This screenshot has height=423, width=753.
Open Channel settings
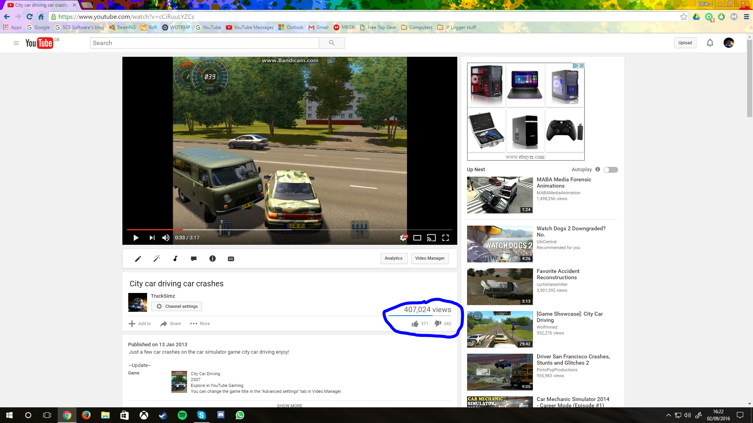[176, 306]
